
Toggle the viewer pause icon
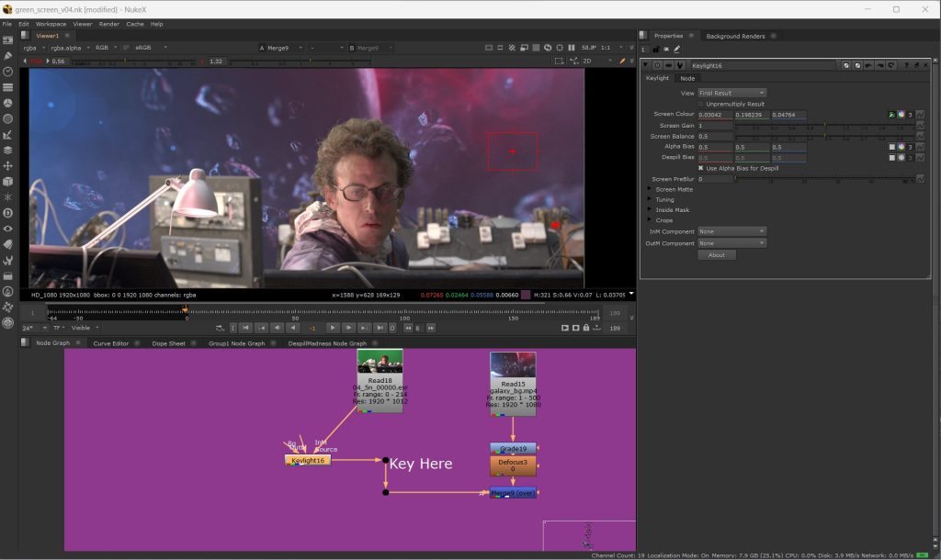point(572,48)
